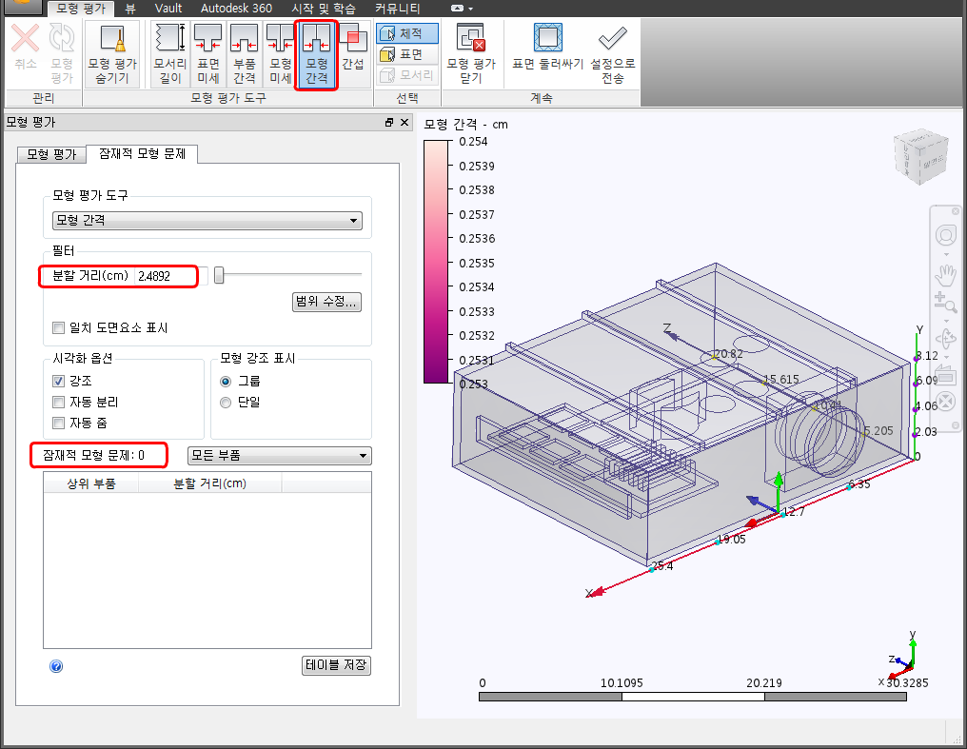Viewport: 967px width, 749px height.
Task: Click the 분할 거리(cm) column header
Action: pyautogui.click(x=209, y=483)
